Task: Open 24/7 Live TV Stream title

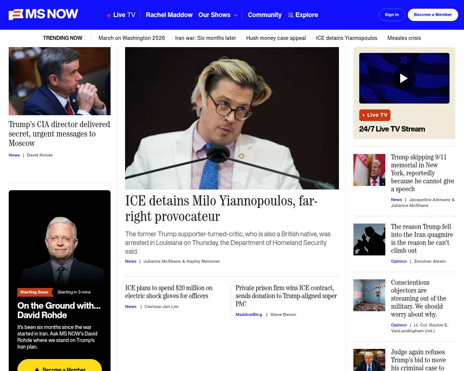Action: [392, 129]
